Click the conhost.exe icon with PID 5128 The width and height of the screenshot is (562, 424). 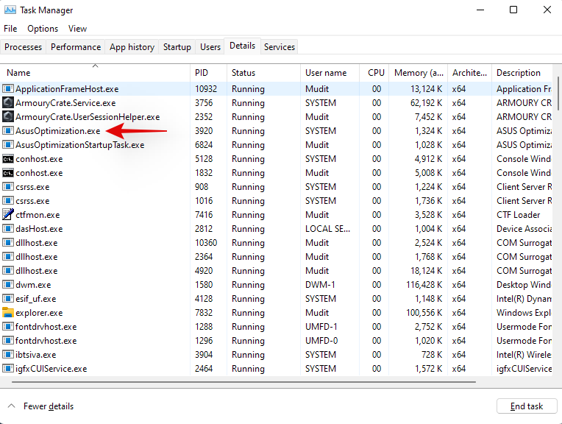click(8, 159)
